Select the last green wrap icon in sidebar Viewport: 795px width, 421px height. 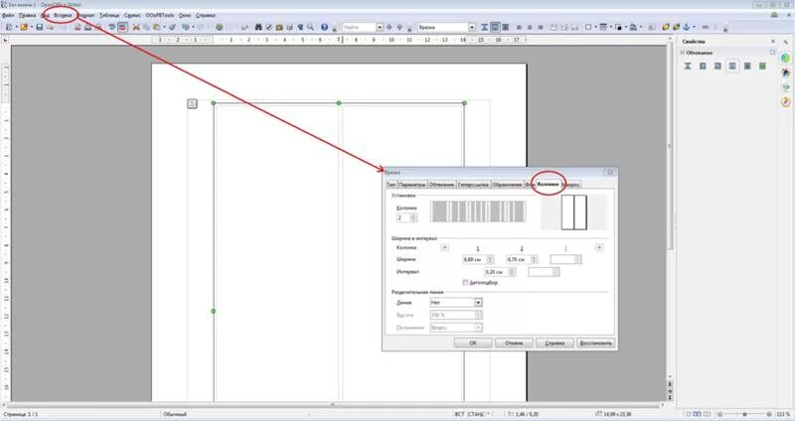point(762,66)
